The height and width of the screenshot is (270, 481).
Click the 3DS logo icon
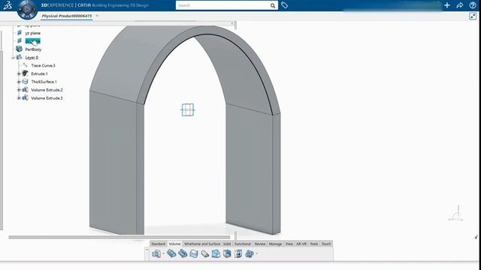pyautogui.click(x=8, y=5)
